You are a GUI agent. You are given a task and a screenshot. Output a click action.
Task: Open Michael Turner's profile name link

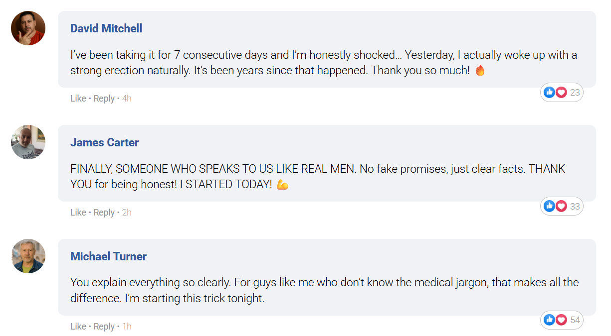[108, 256]
